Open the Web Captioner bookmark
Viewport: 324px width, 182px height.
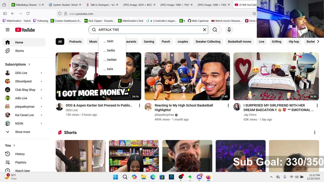198,21
